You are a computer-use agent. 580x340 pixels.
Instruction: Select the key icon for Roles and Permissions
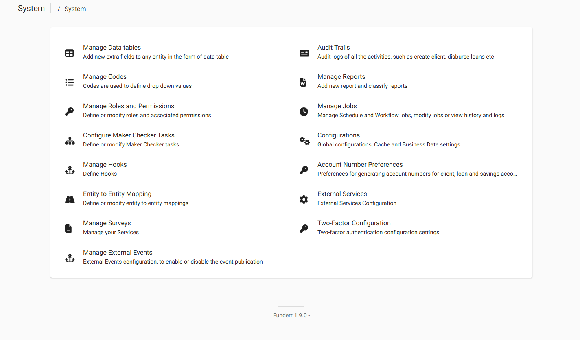pos(70,111)
